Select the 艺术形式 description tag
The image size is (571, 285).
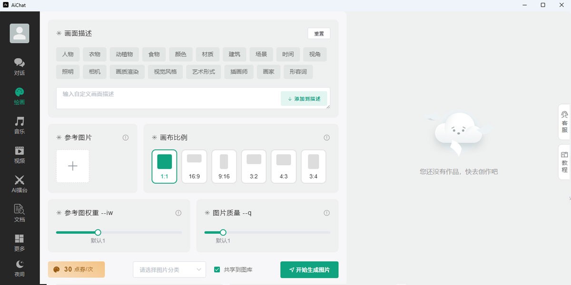click(x=203, y=72)
